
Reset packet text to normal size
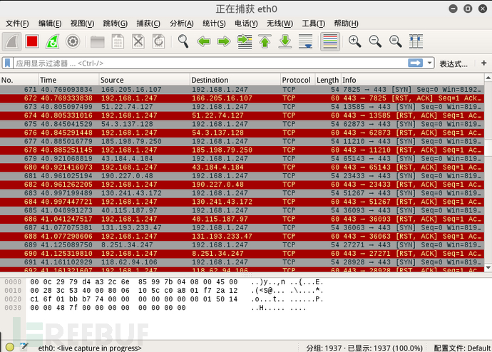coord(395,41)
